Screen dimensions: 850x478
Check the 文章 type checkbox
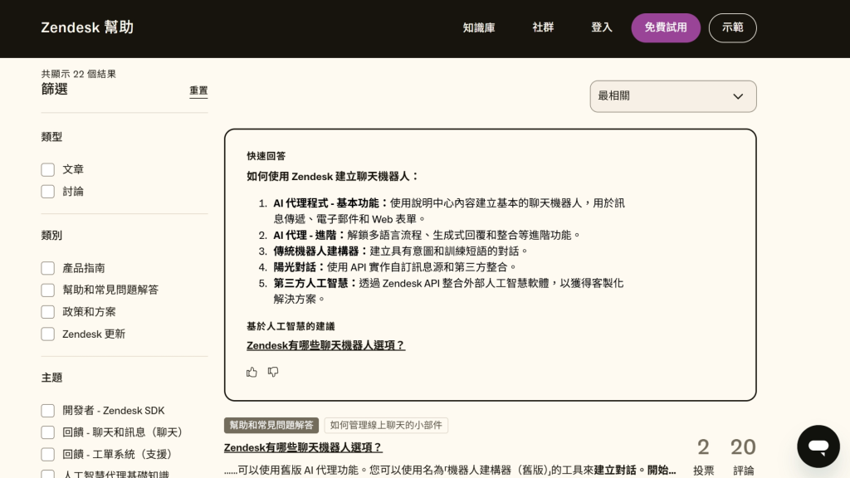pos(48,169)
